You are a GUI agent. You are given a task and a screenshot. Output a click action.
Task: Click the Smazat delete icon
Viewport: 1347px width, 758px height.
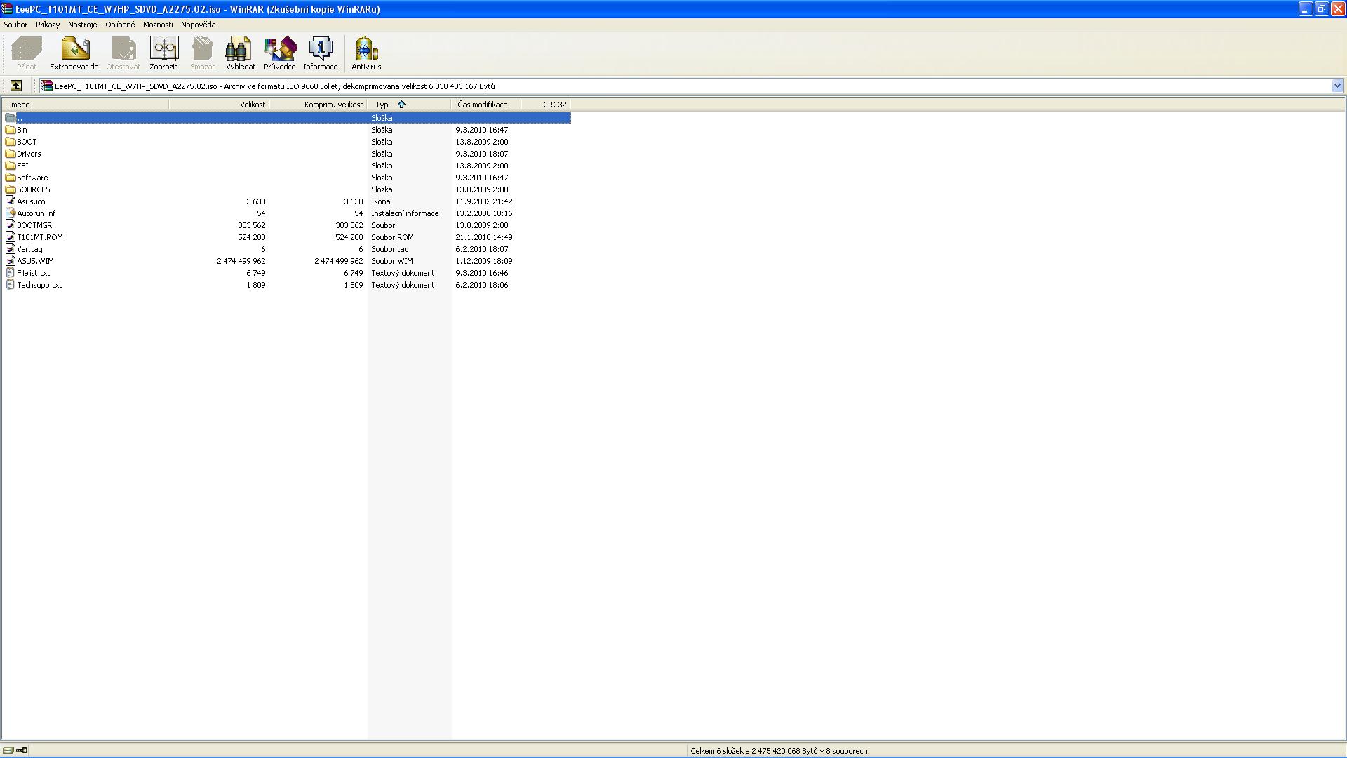[x=202, y=53]
